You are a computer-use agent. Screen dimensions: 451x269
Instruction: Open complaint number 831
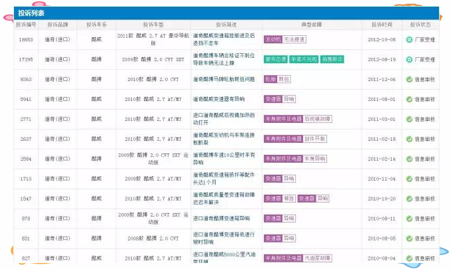coord(26,238)
